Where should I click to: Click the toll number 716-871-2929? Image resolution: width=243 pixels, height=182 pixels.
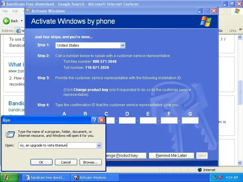[97, 68]
